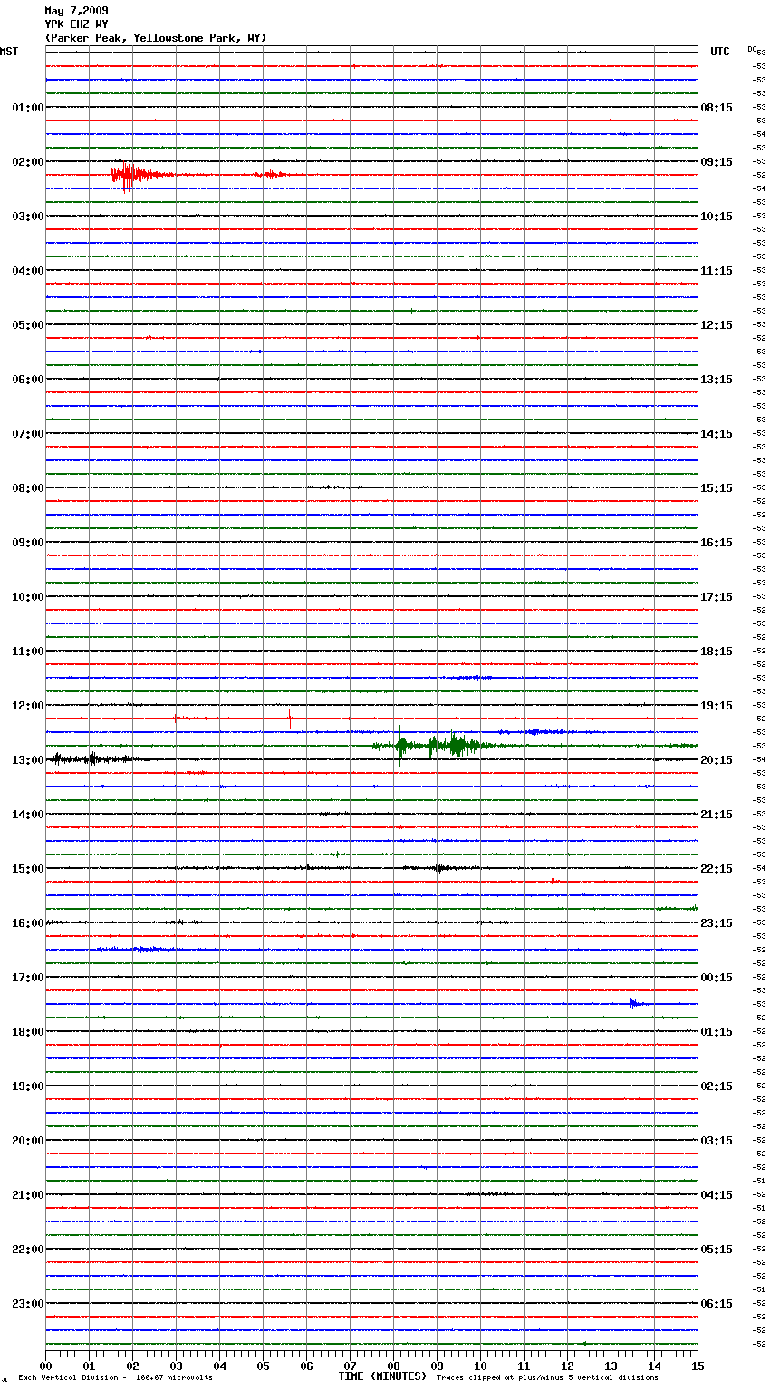770x1390 pixels.
Task: Click the '04:15' UTC time label
Action: pyautogui.click(x=717, y=1194)
